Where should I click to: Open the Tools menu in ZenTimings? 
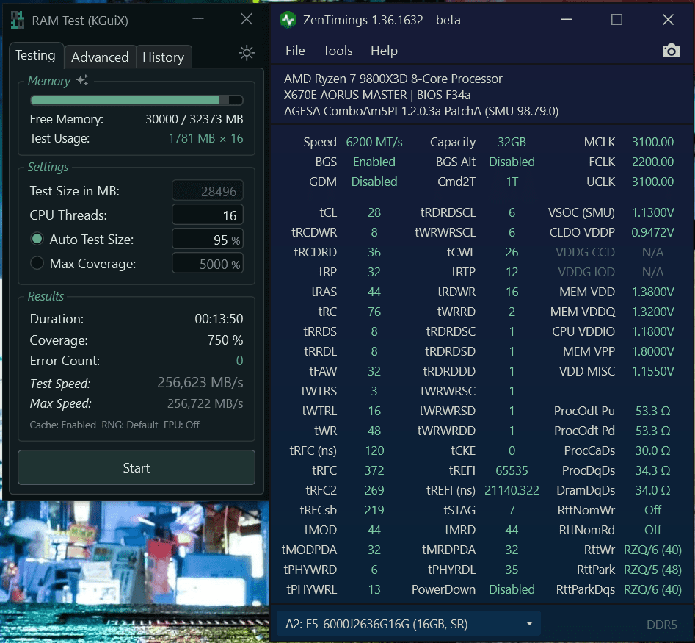338,51
